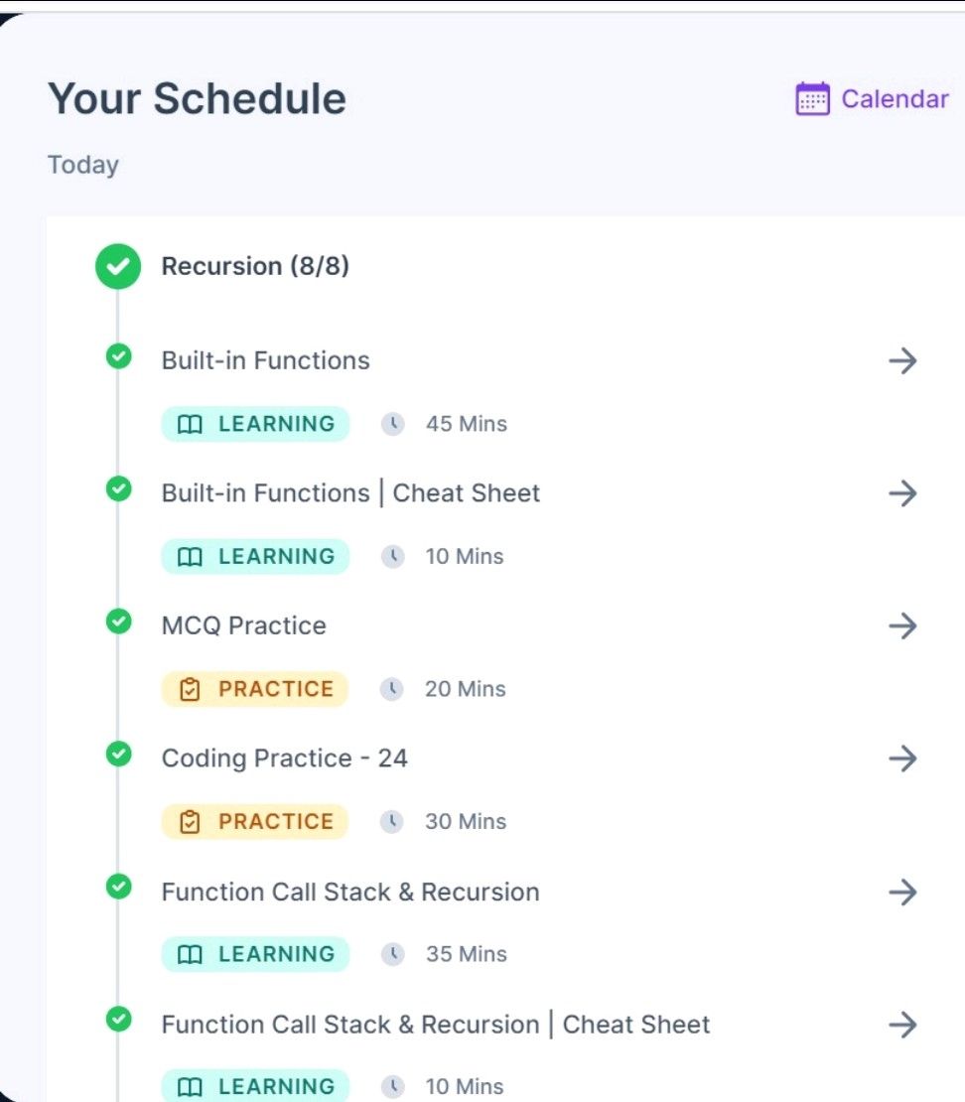
Task: Collapse the Recursion (8/8) section header
Action: (x=255, y=266)
